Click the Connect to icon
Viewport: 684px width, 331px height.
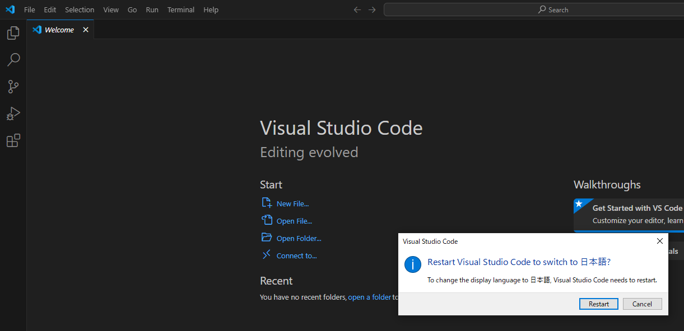(x=267, y=255)
